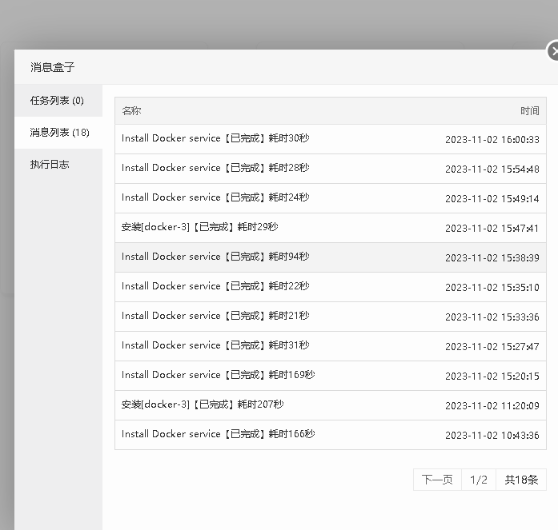The image size is (558, 530).
Task: Click timestamp 2023-11-02 10:43:36
Action: [492, 435]
